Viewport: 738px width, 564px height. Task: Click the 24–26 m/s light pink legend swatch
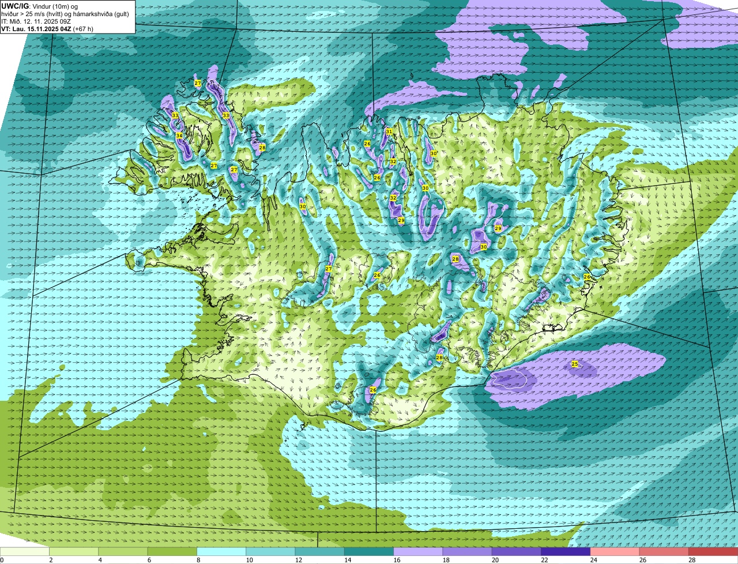(615, 551)
